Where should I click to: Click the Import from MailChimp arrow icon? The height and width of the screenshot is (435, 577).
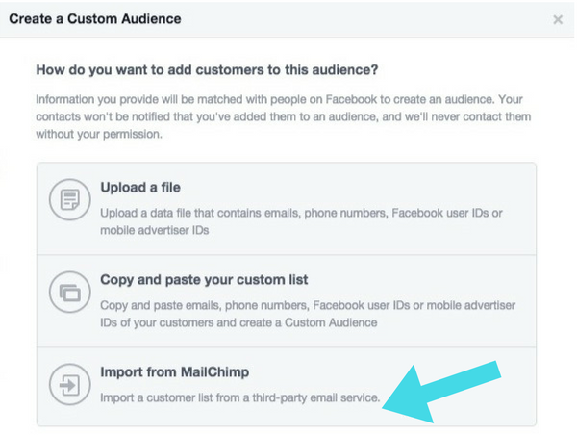click(68, 386)
